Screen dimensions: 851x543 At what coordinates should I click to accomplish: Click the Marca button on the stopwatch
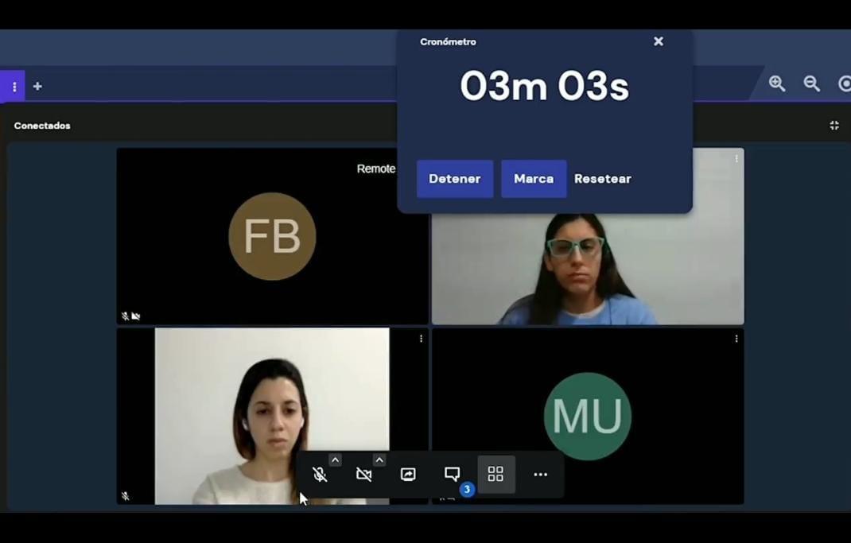point(534,179)
